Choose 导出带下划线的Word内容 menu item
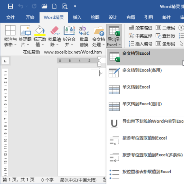Viewport: 184px width, 184px height. tap(145, 124)
